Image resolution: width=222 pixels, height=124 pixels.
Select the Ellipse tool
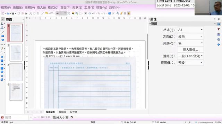coord(2,40)
